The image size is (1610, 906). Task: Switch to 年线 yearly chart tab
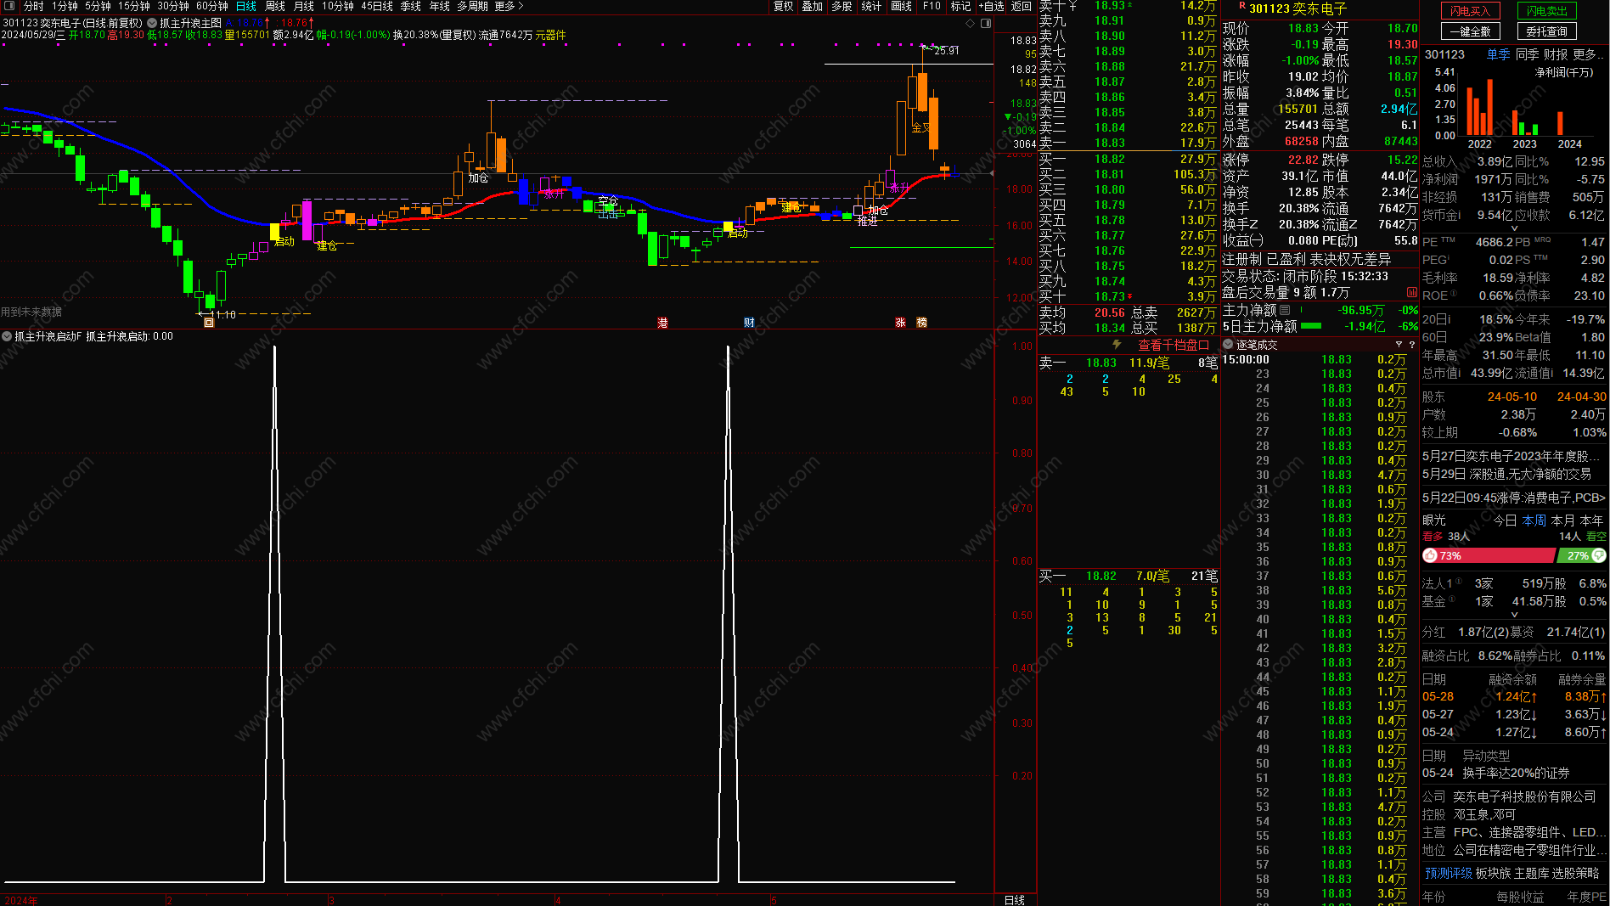pyautogui.click(x=439, y=6)
